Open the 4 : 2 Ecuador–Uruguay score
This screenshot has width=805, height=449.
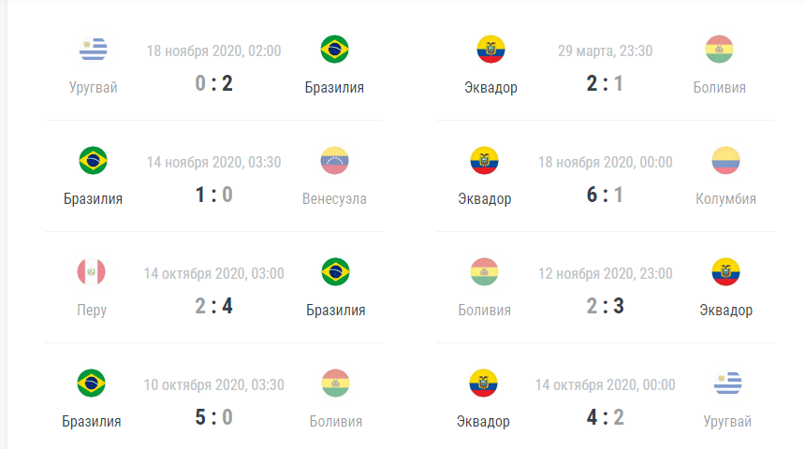point(606,417)
